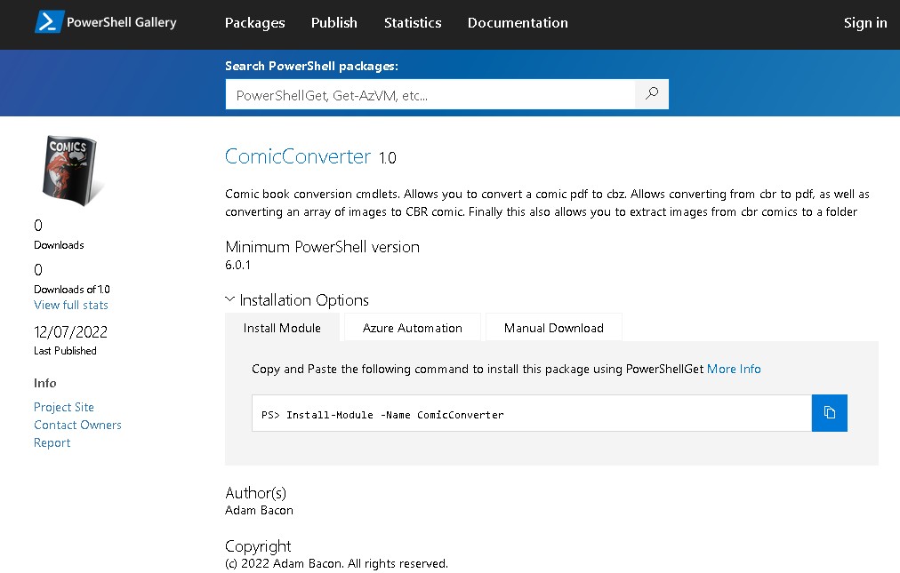The height and width of the screenshot is (573, 900).
Task: Switch to the Azure Automation tab
Action: click(x=412, y=328)
